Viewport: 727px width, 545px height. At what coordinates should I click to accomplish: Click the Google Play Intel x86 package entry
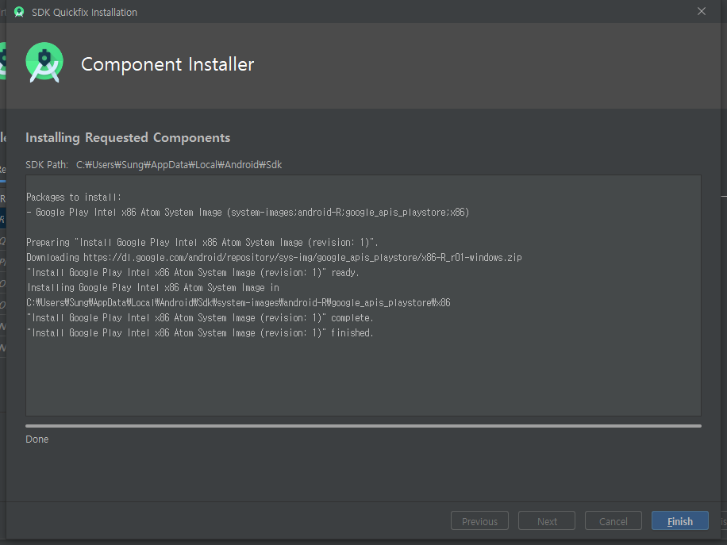[x=248, y=213]
